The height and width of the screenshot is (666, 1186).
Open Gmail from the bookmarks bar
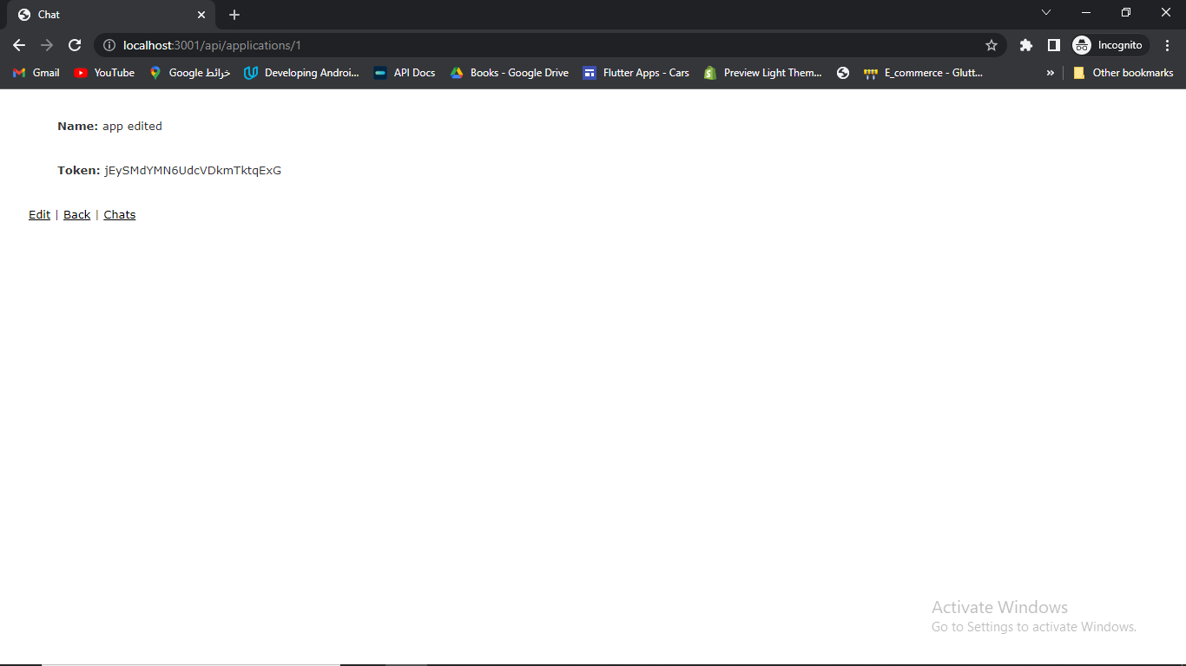click(35, 73)
